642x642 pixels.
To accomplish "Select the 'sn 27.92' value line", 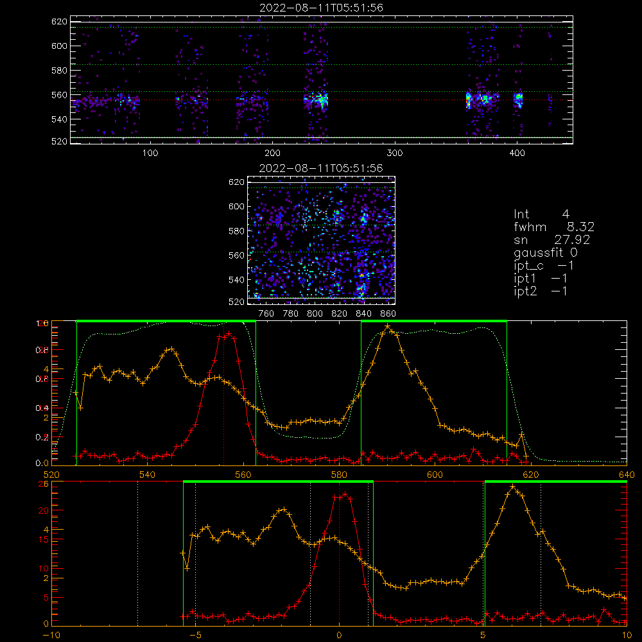I will tap(552, 239).
